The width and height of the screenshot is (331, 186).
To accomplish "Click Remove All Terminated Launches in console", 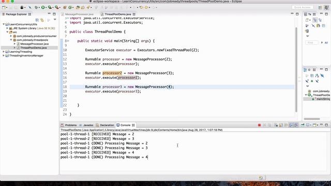I will tap(269, 125).
